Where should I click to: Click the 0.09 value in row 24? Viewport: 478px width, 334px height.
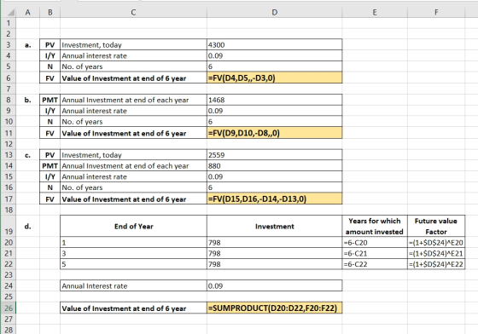(274, 286)
